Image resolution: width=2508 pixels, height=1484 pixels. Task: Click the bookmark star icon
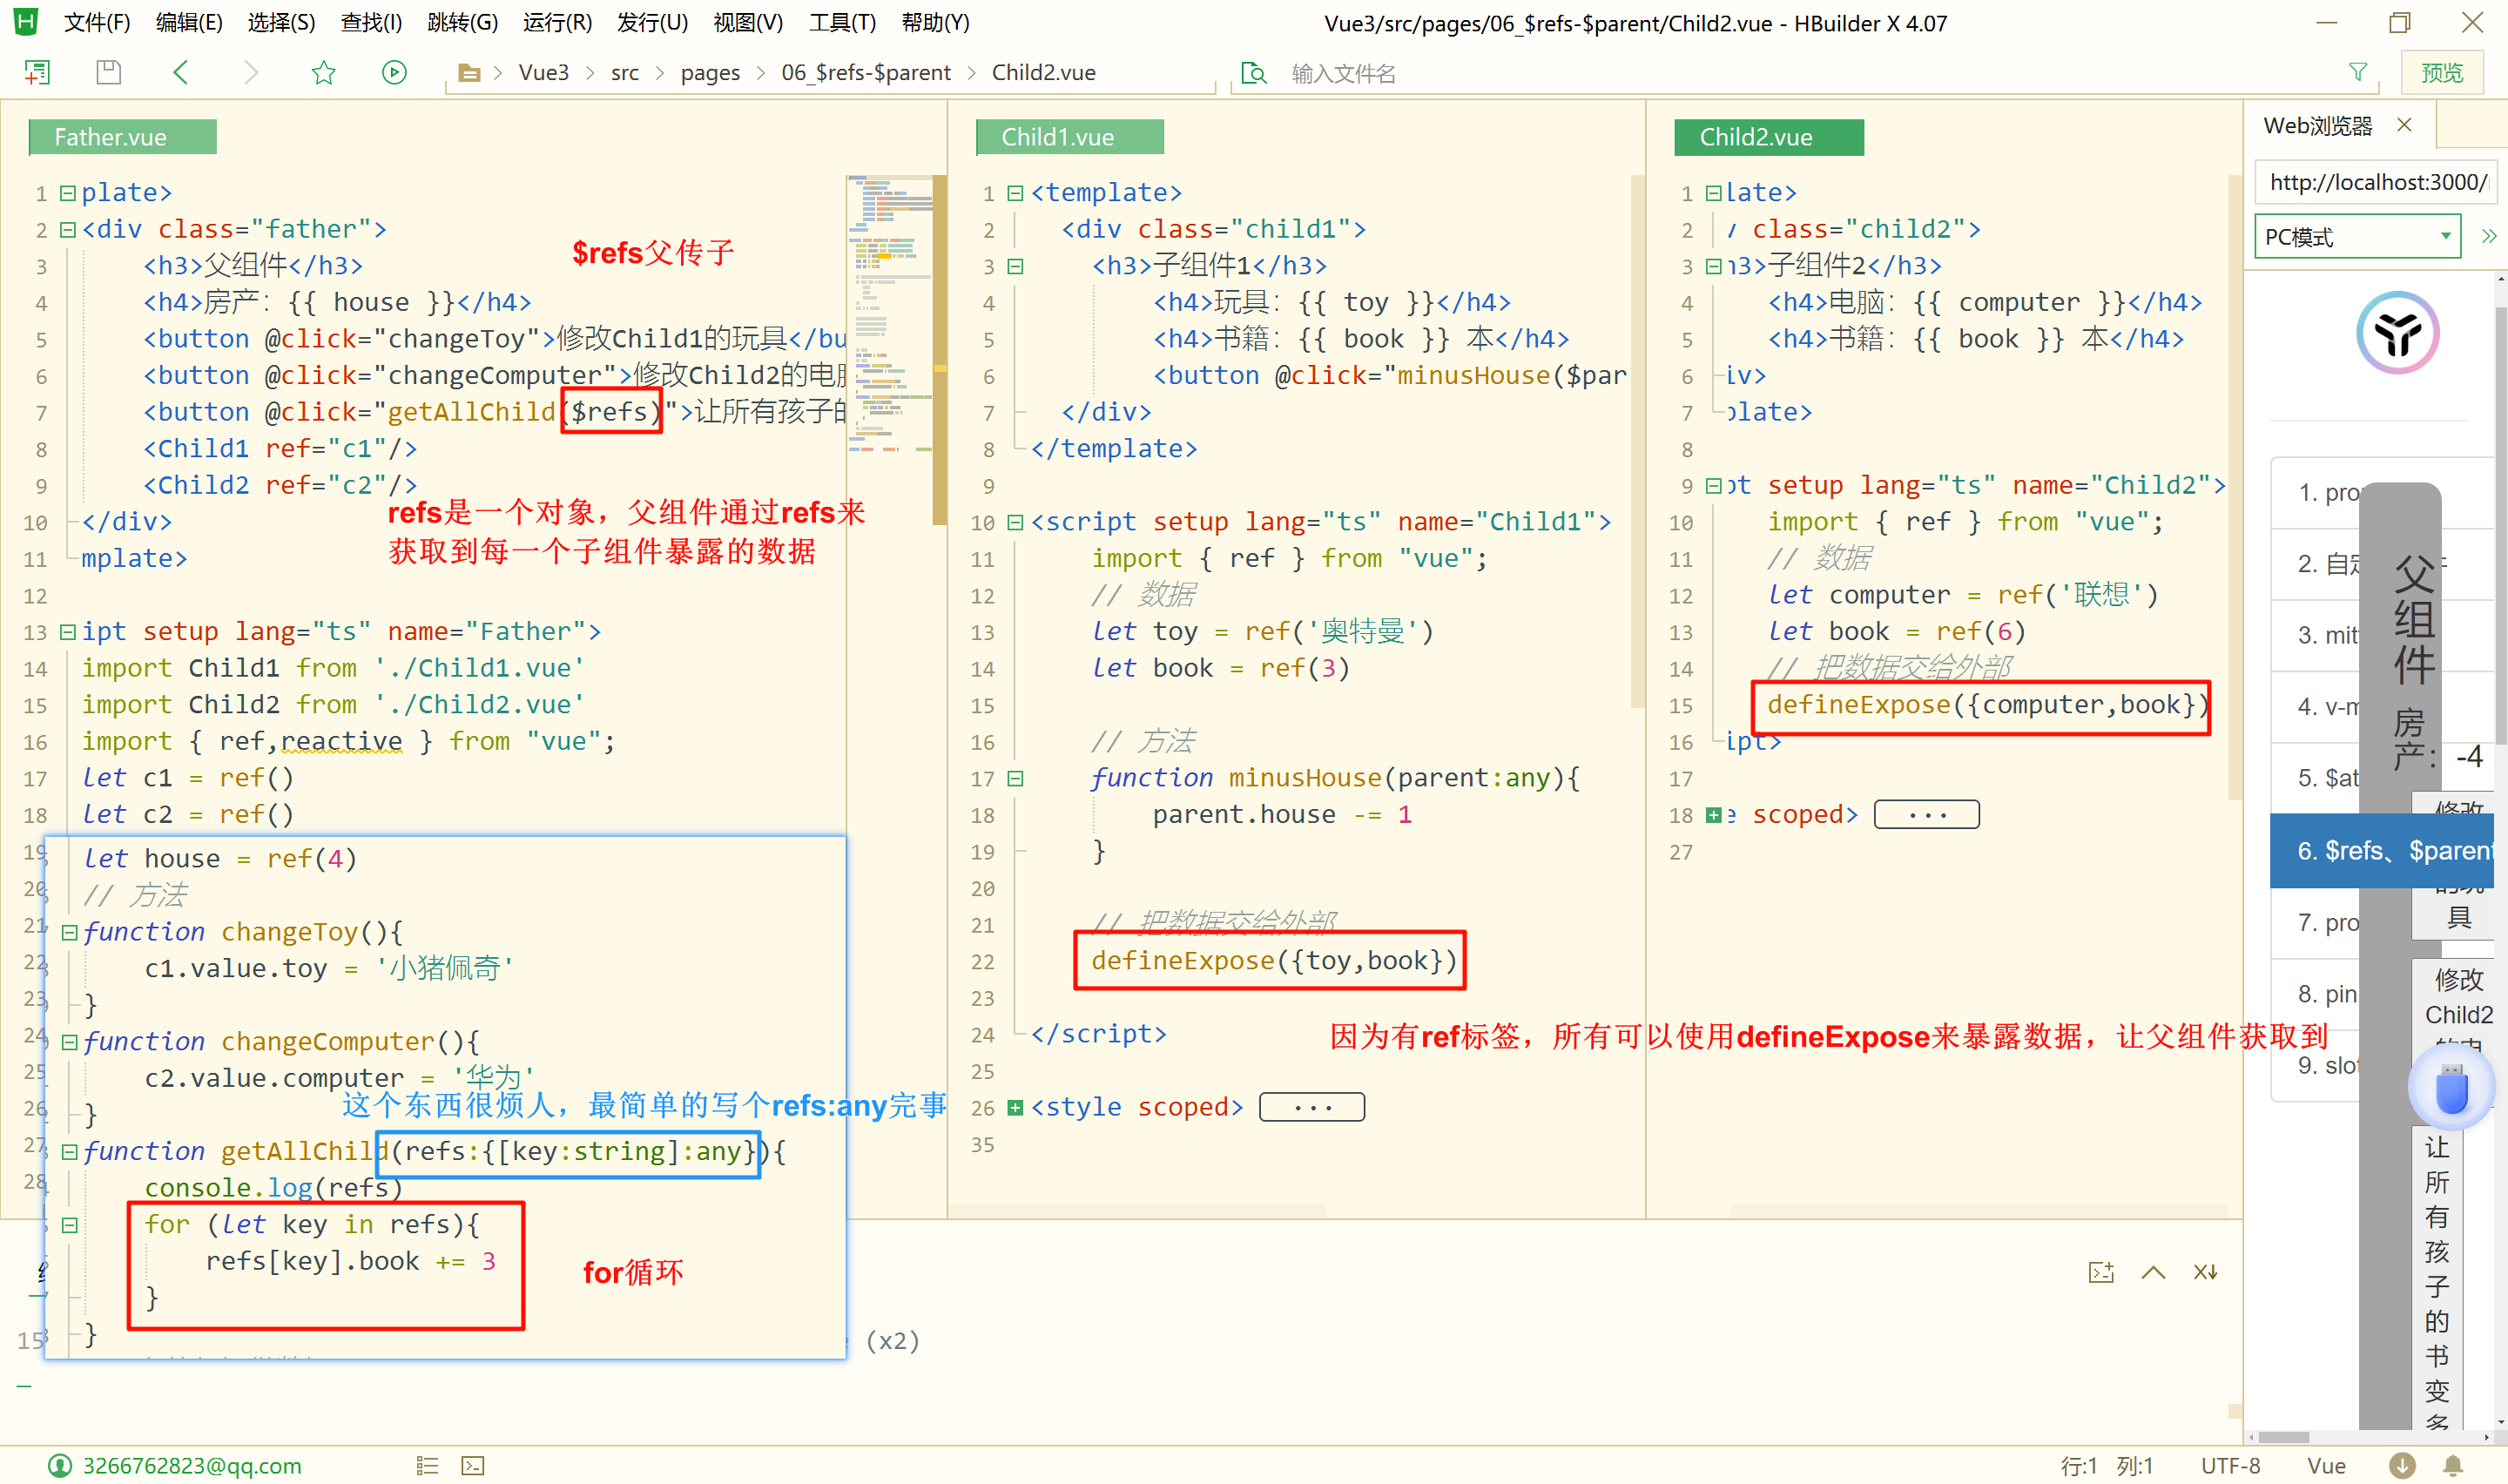pyautogui.click(x=323, y=72)
